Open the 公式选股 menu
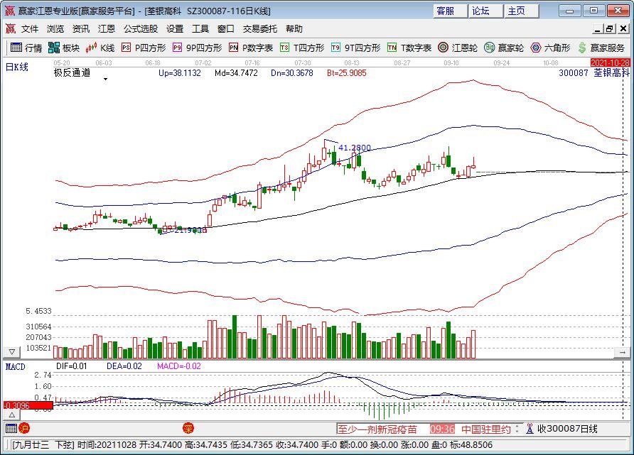634x455 pixels. [141, 29]
